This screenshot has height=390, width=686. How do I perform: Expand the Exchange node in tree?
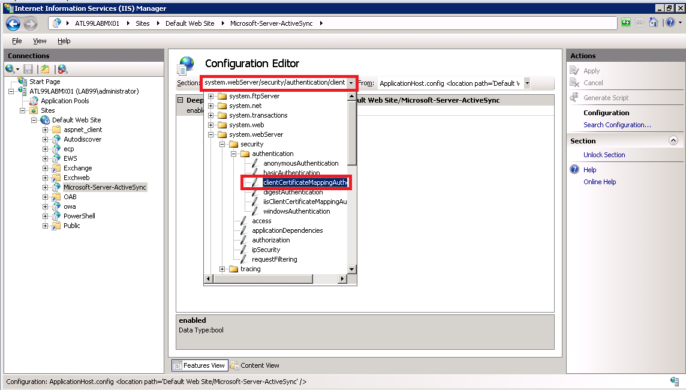click(x=45, y=168)
